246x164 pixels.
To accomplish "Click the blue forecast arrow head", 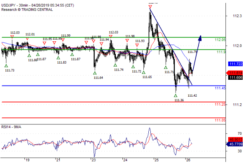I will pyautogui.click(x=200, y=38).
